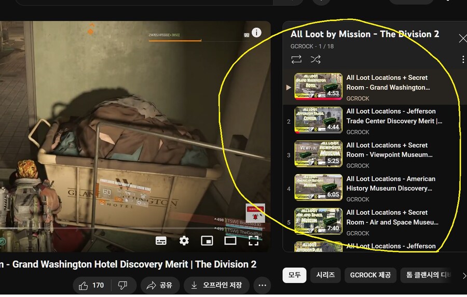Like the video with 170 likes
This screenshot has width=467, height=297.
click(91, 285)
